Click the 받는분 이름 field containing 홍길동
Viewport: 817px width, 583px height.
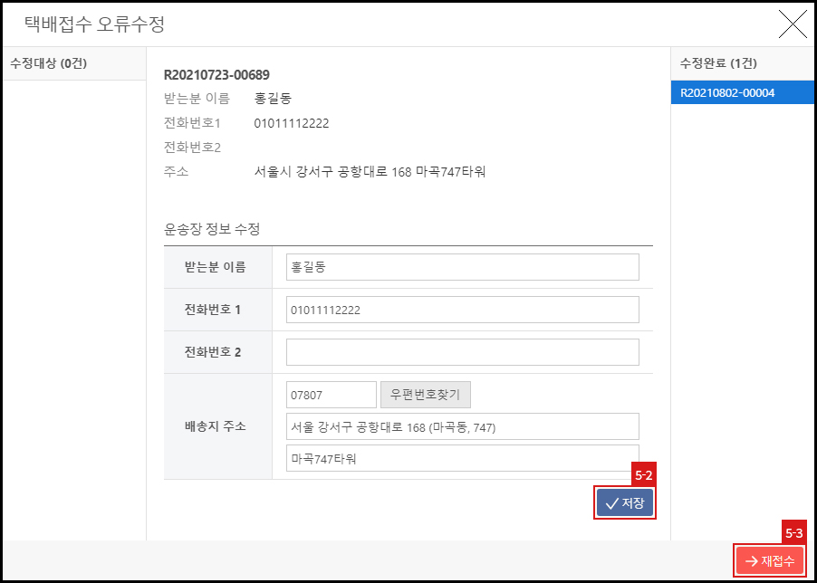point(462,266)
